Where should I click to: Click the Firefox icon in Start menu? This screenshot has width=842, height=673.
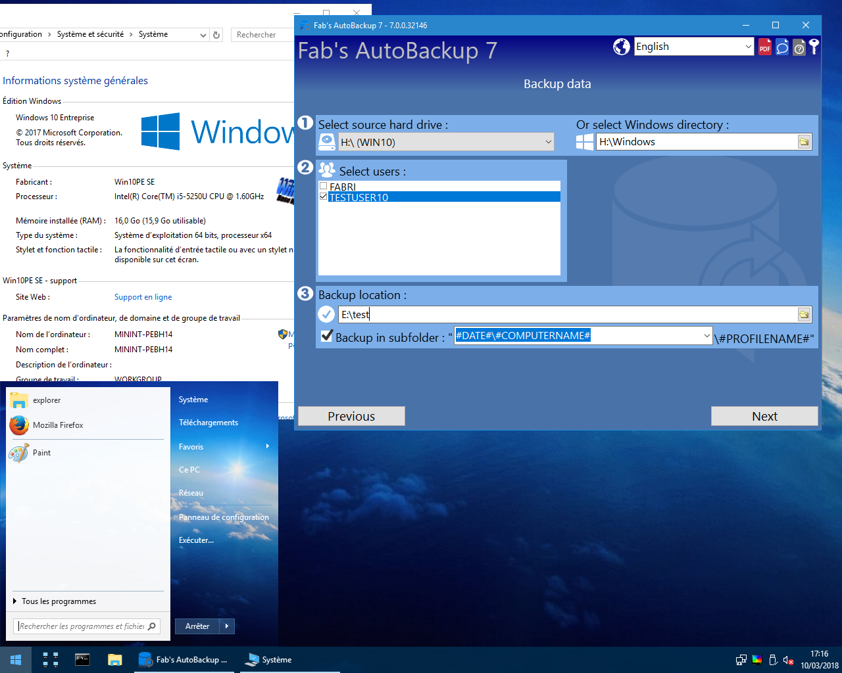(19, 425)
